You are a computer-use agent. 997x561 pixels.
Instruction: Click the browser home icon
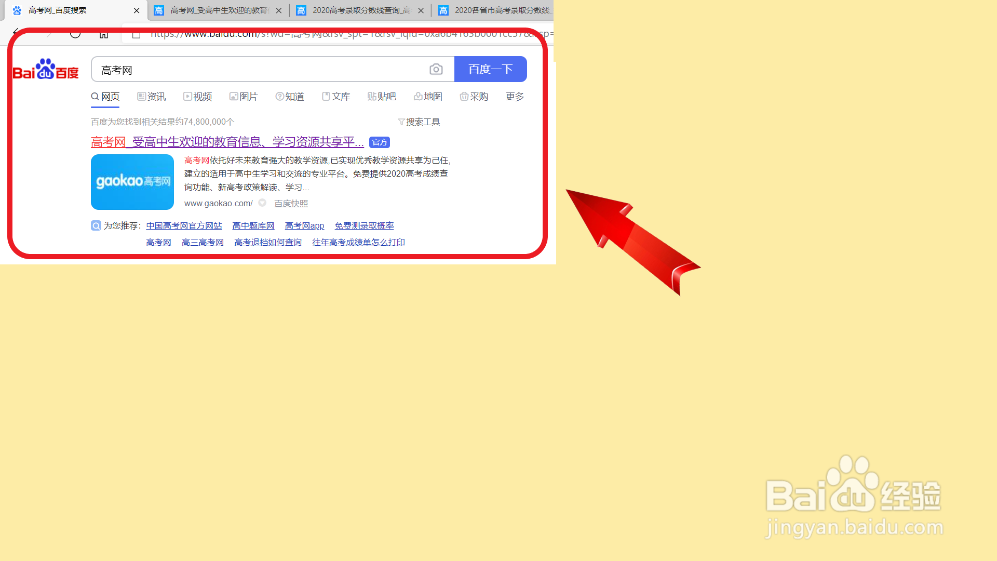click(x=104, y=33)
